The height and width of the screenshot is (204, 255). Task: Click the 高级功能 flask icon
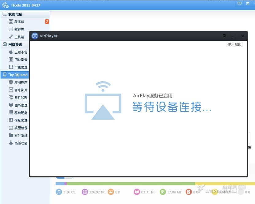(x=11, y=143)
